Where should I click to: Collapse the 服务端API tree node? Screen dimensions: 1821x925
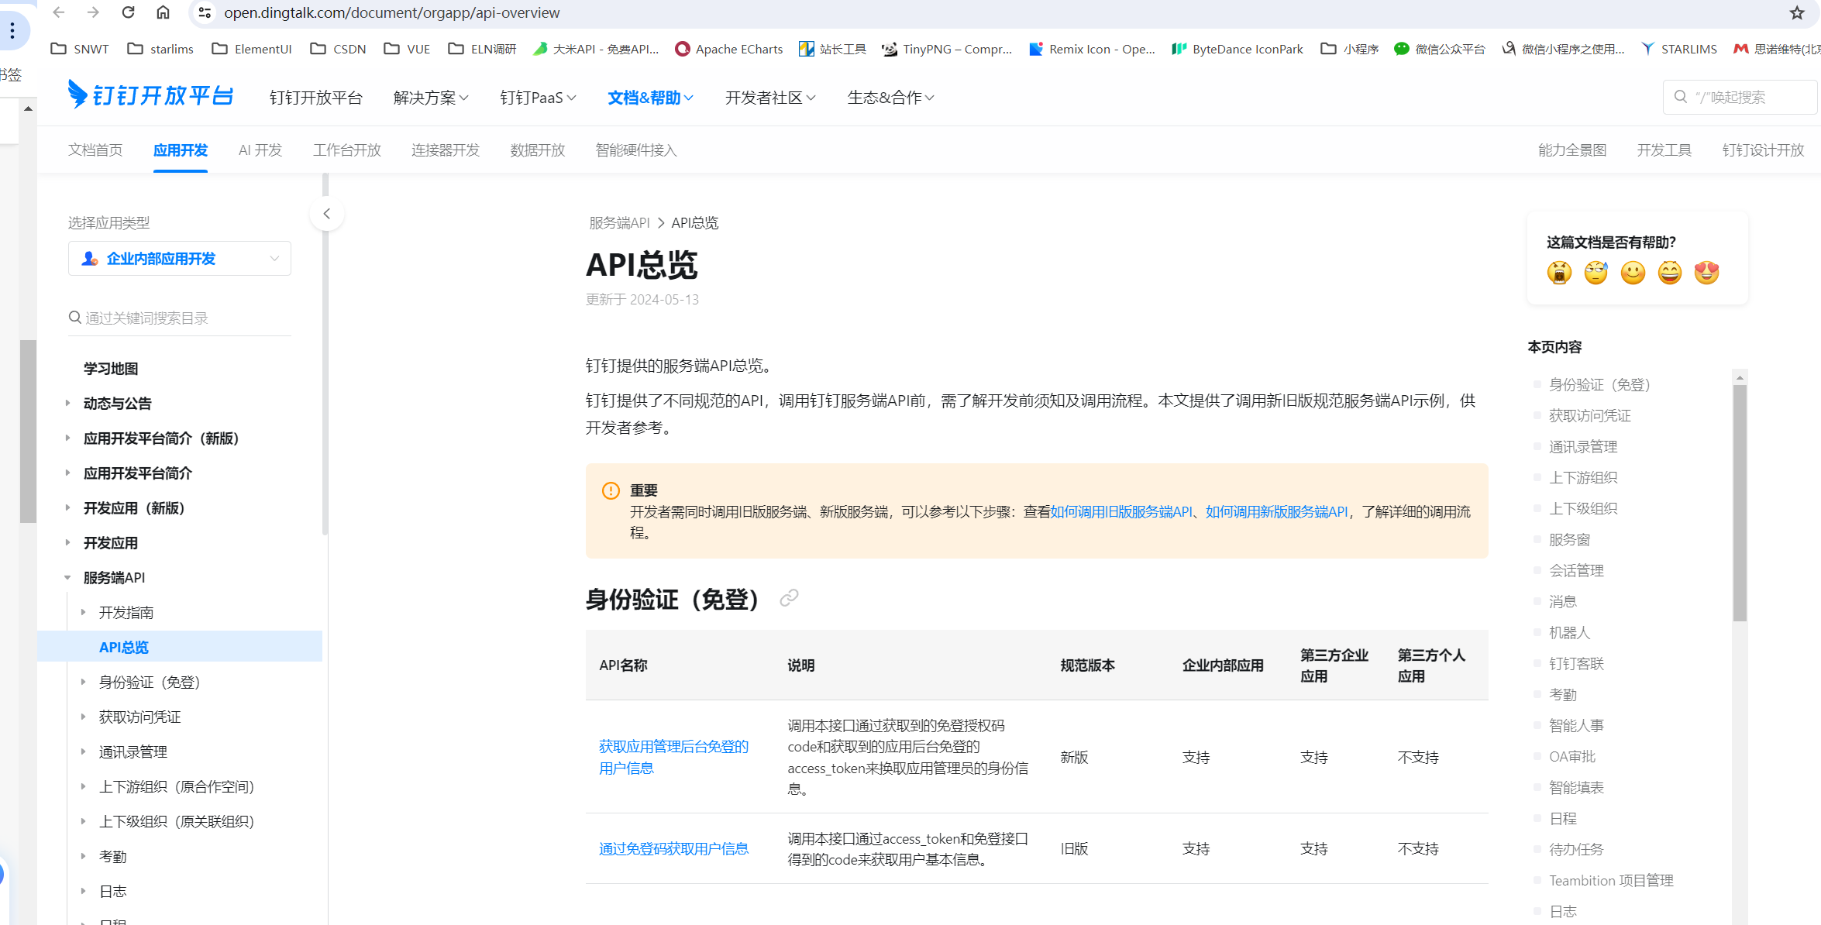tap(68, 577)
